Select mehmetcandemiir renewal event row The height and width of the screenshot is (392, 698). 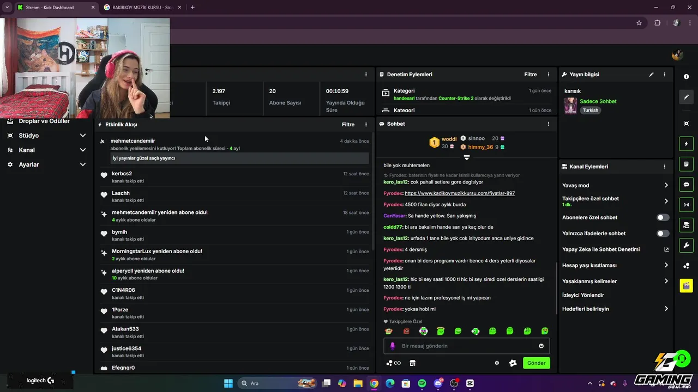point(234,150)
